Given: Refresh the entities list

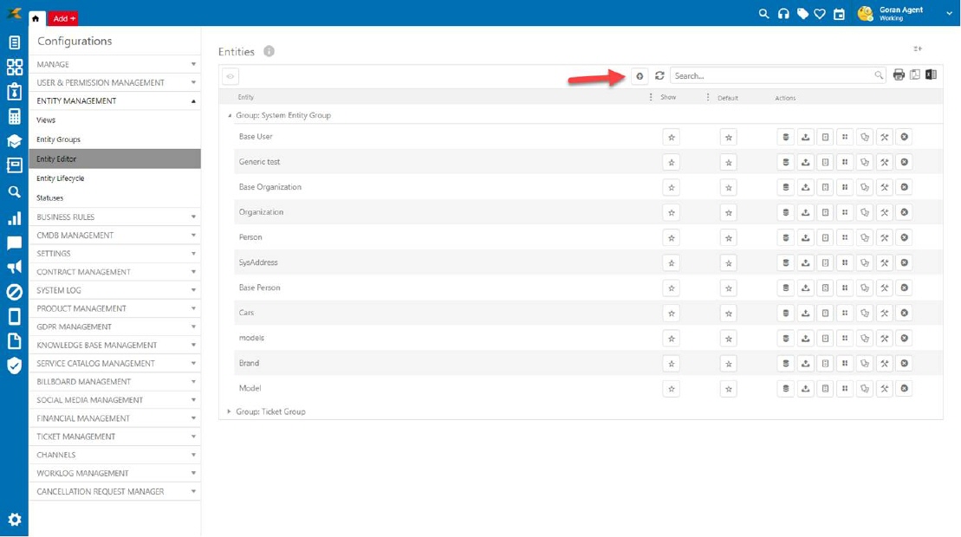Looking at the screenshot, I should pyautogui.click(x=659, y=76).
